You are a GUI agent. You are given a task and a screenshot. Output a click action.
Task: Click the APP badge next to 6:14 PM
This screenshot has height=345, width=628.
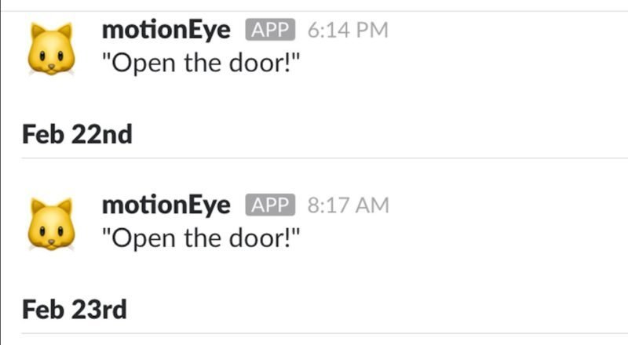[269, 31]
